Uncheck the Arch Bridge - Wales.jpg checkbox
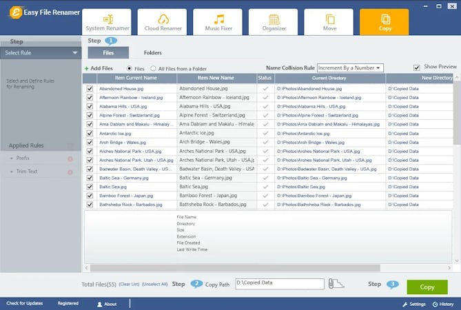 click(x=90, y=142)
